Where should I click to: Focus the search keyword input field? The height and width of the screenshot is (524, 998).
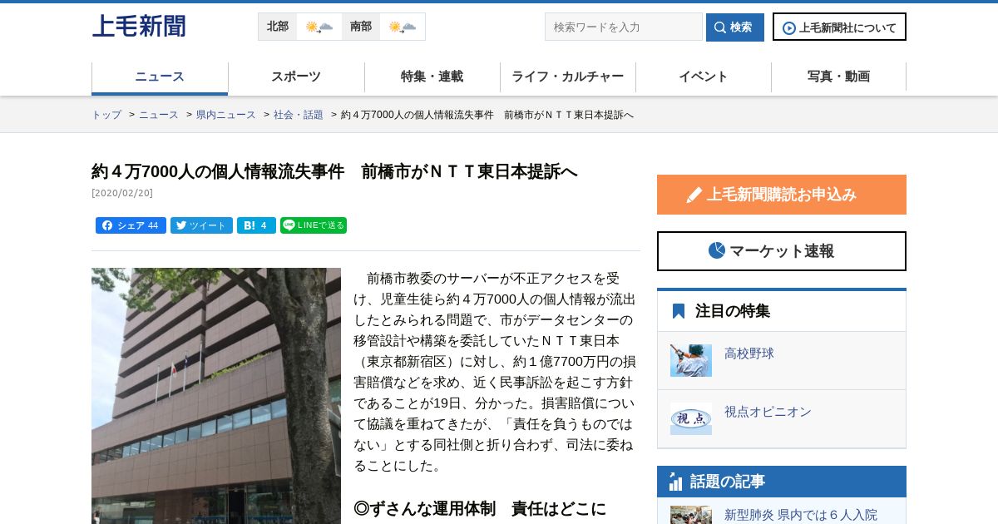pyautogui.click(x=624, y=27)
